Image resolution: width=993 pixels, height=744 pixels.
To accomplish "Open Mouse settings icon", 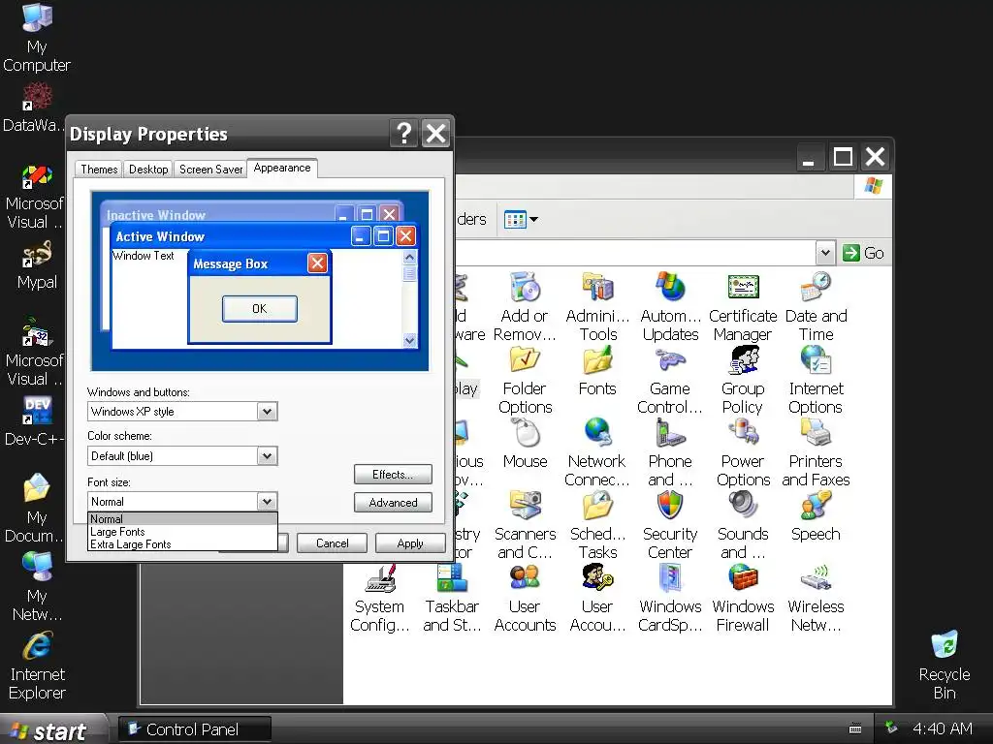I will (x=525, y=444).
